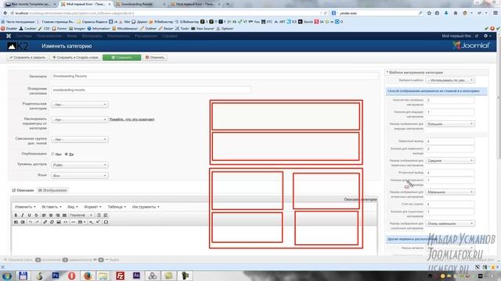The image size is (501, 281).
Task: Open the Родительская категория dropdown
Action: 80,105
